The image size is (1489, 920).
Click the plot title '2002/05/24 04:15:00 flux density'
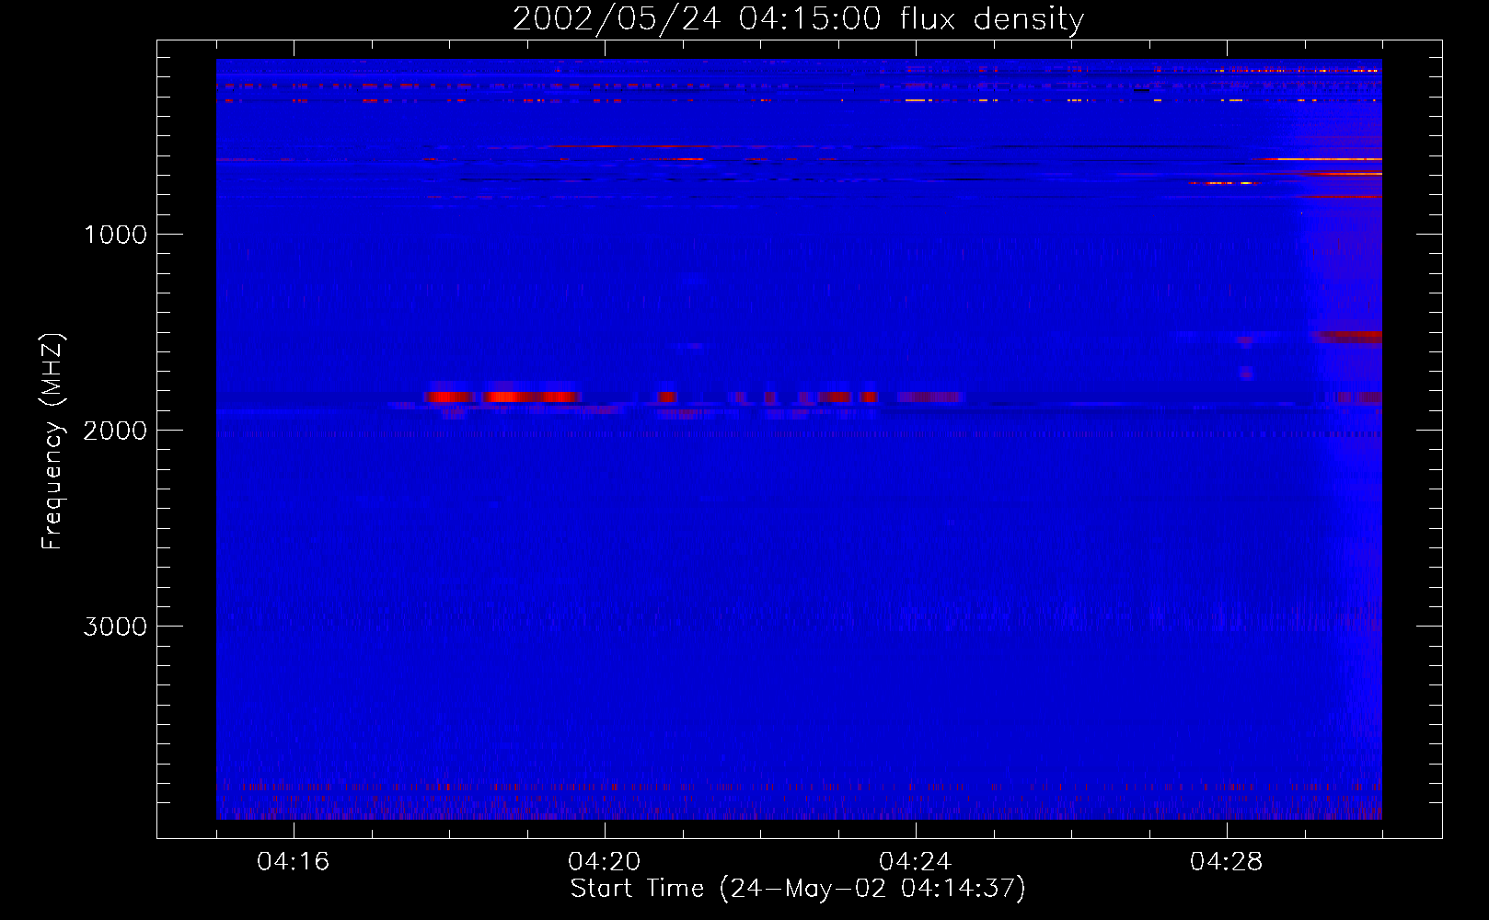[798, 19]
